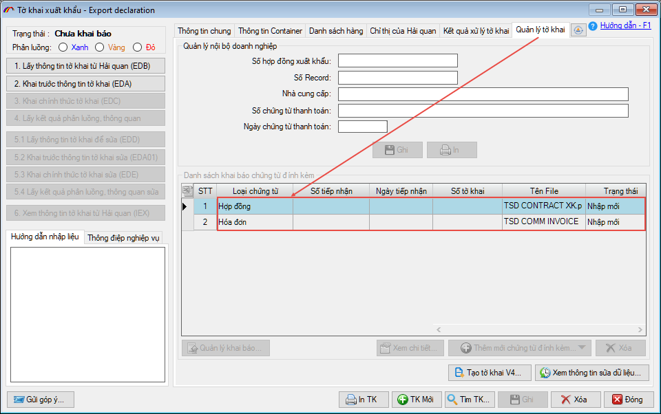Search declarations using Tìm TK button
This screenshot has height=414, width=661.
coord(470,400)
